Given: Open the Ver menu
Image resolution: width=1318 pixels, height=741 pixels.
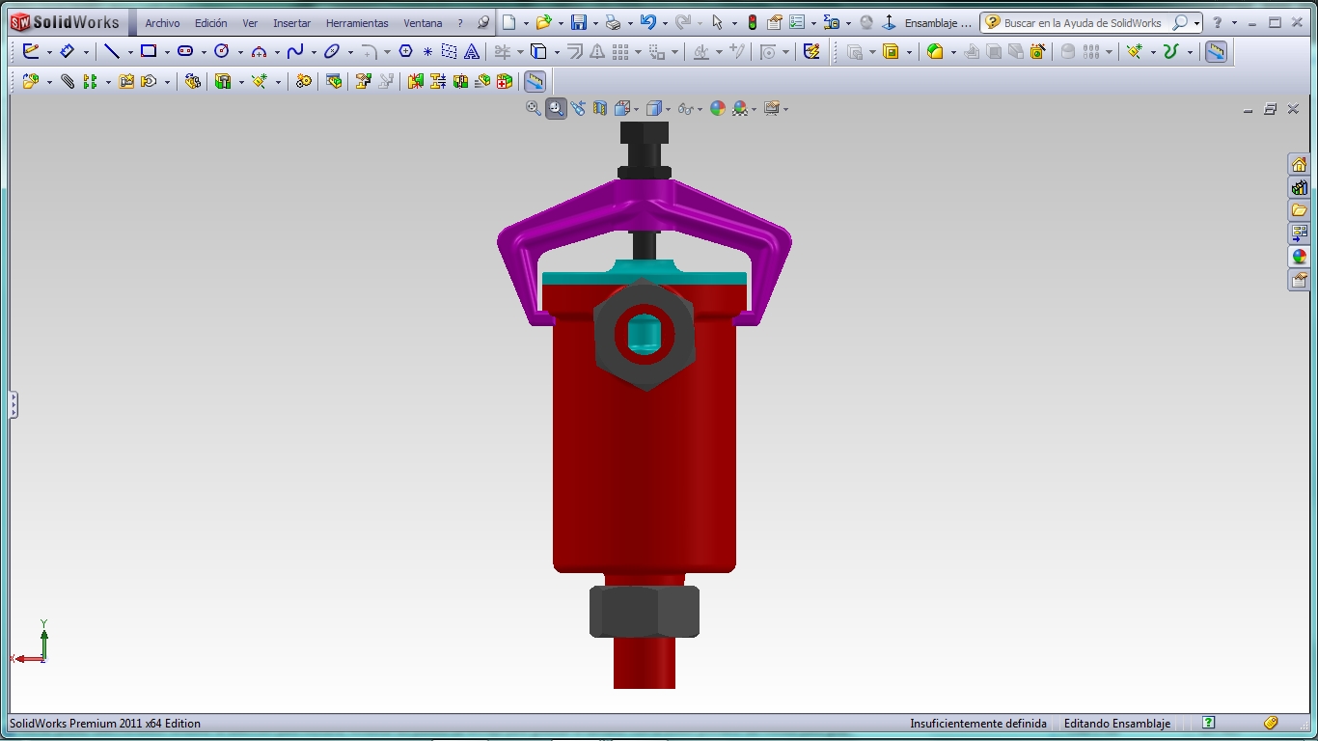Looking at the screenshot, I should (x=250, y=23).
